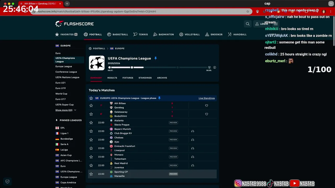Click the Login button

261,24
